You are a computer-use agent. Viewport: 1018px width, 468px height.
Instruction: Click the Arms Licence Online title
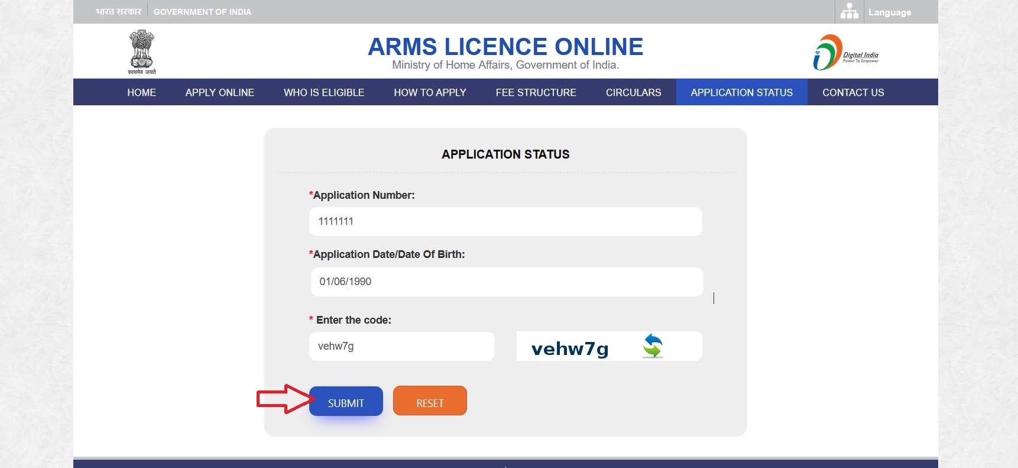tap(505, 47)
